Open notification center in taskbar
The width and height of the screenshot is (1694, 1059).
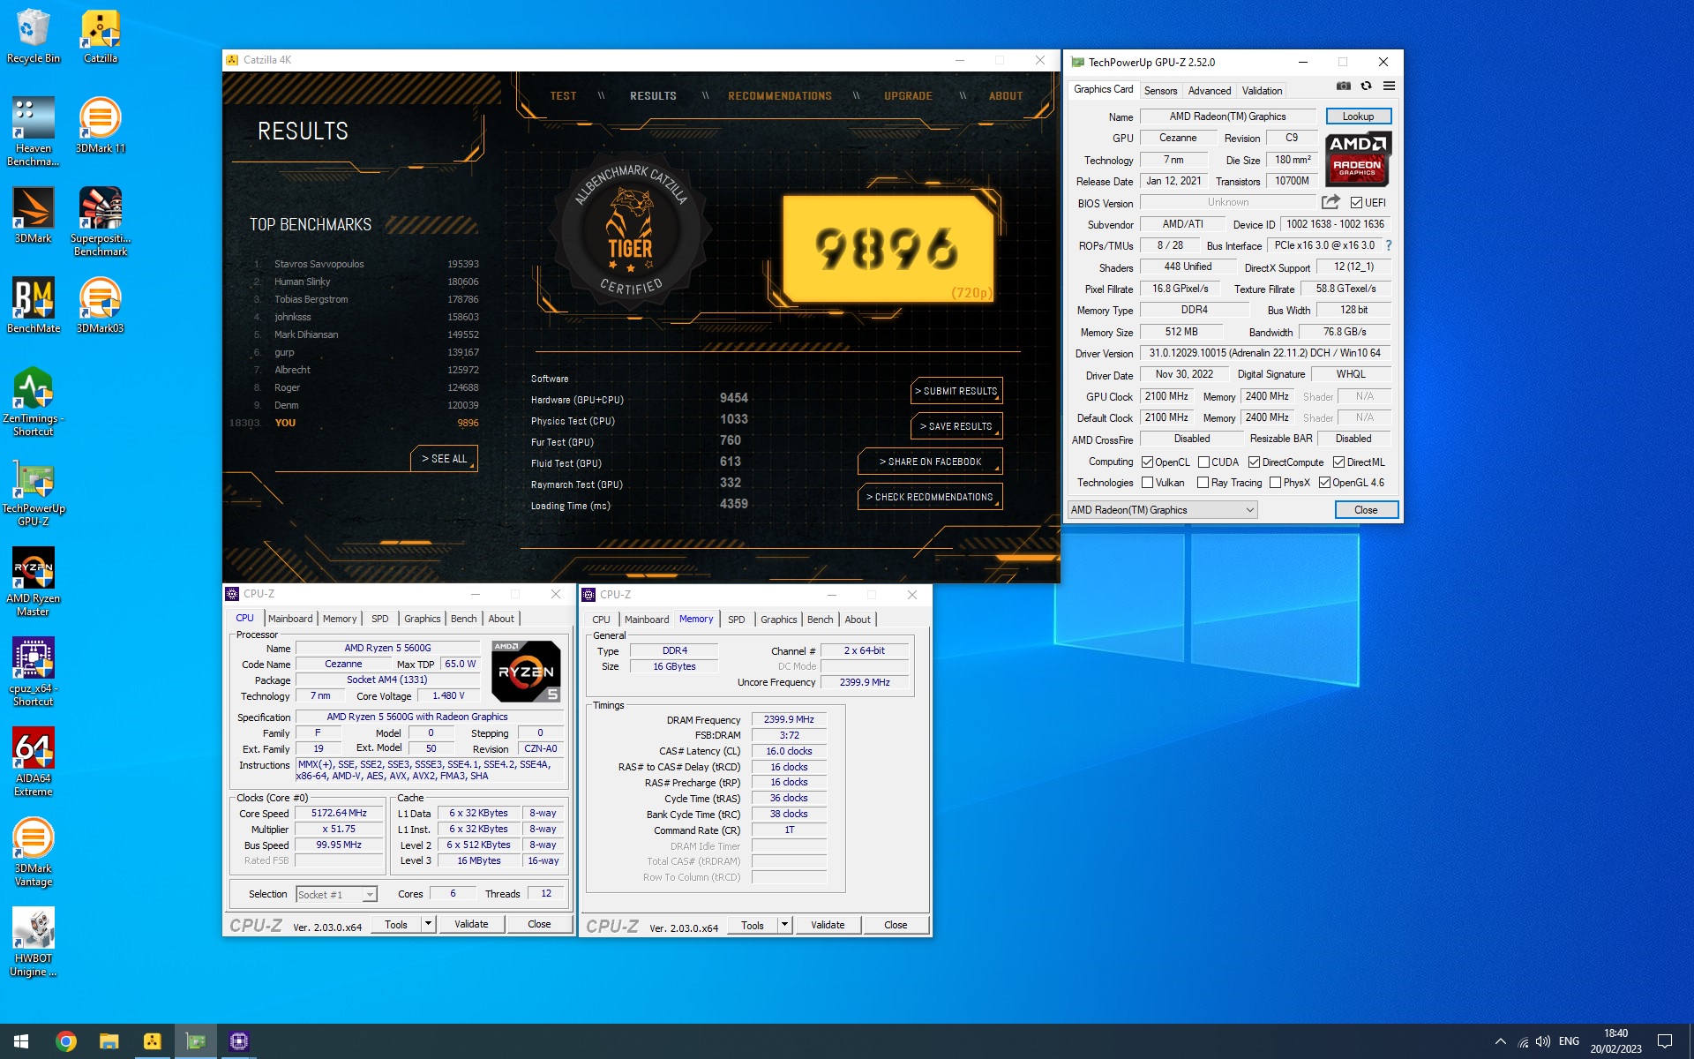[1664, 1041]
